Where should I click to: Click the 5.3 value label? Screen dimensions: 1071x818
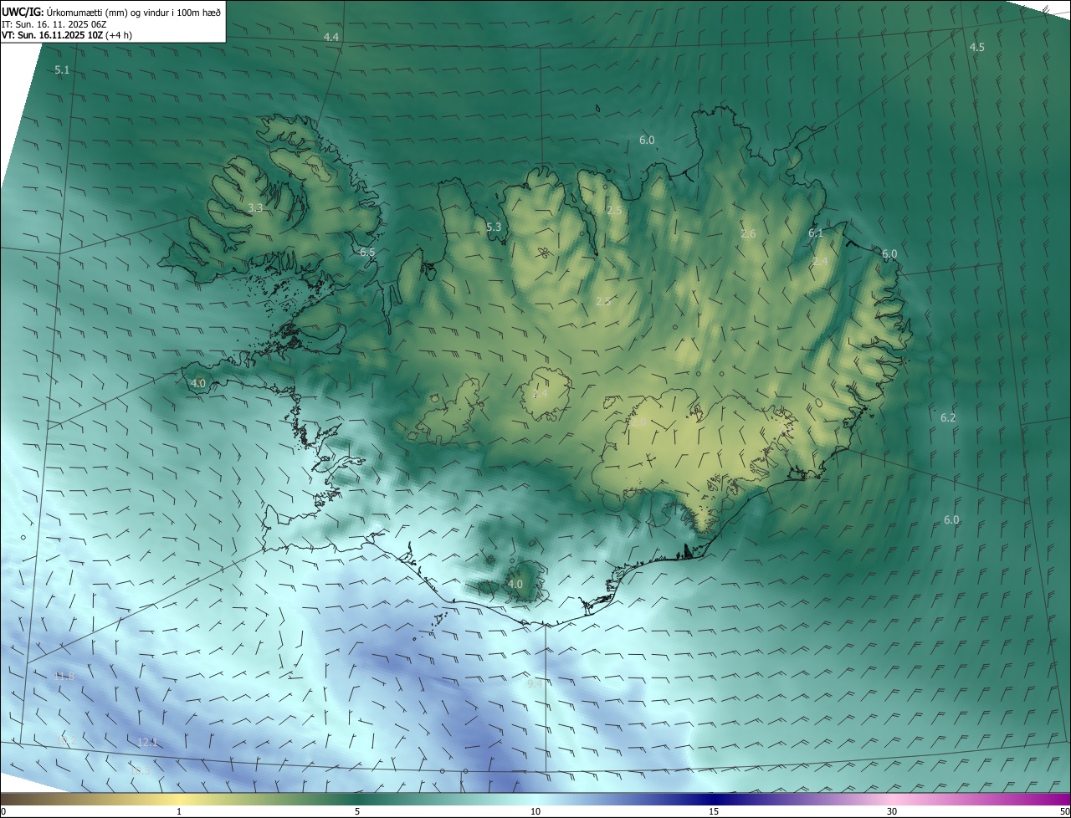pos(494,228)
